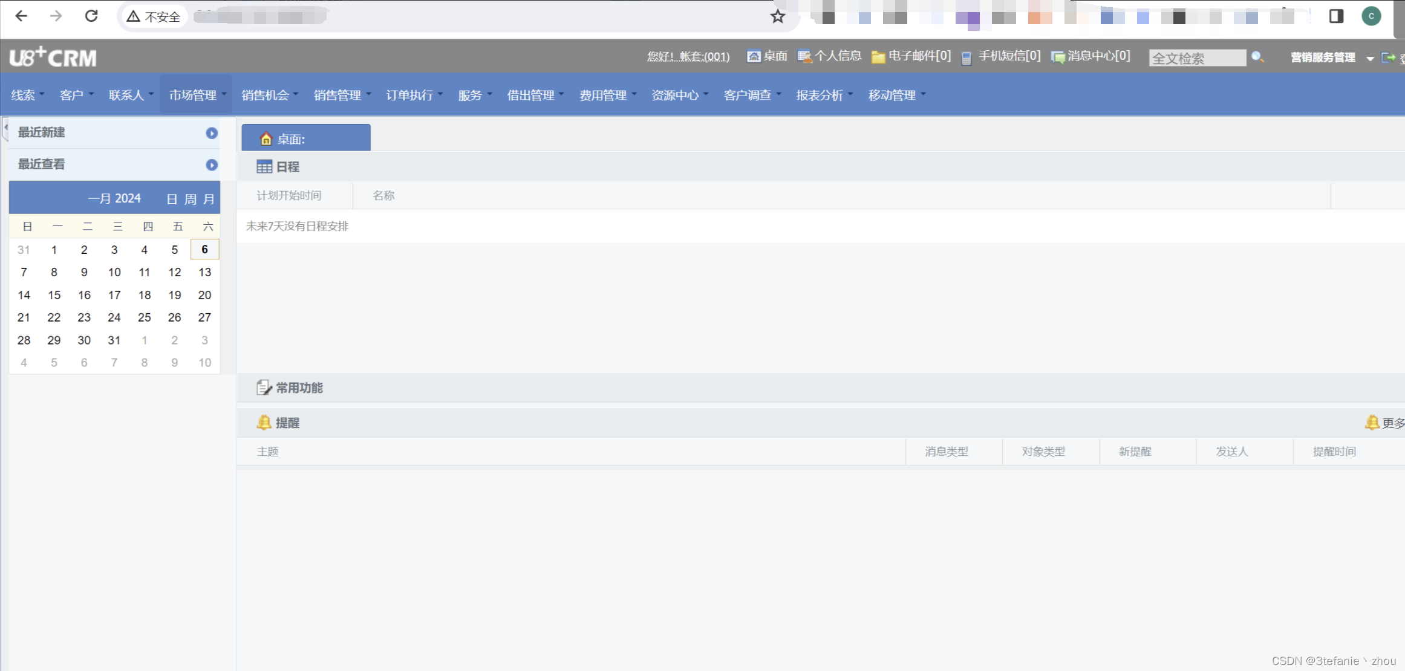
Task: Select January 27 in the calendar
Action: point(205,317)
